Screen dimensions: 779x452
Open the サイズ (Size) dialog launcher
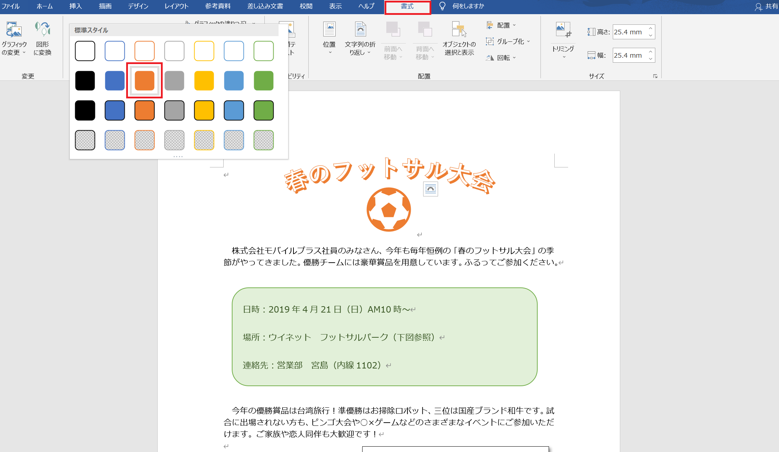[x=655, y=76]
